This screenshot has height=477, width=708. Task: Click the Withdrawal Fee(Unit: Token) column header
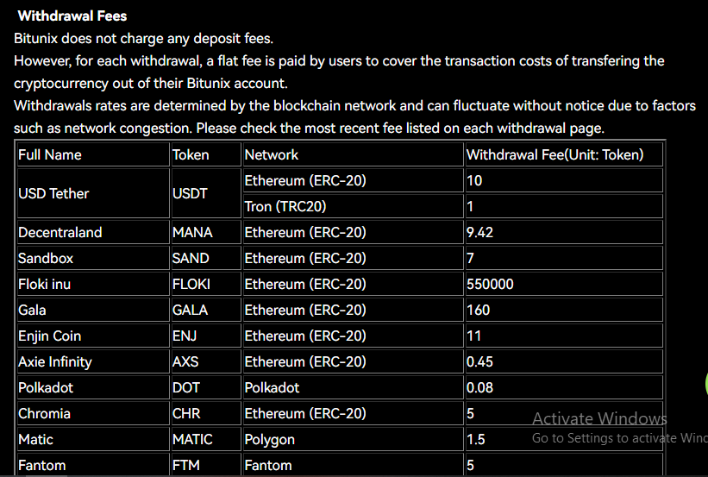point(554,154)
